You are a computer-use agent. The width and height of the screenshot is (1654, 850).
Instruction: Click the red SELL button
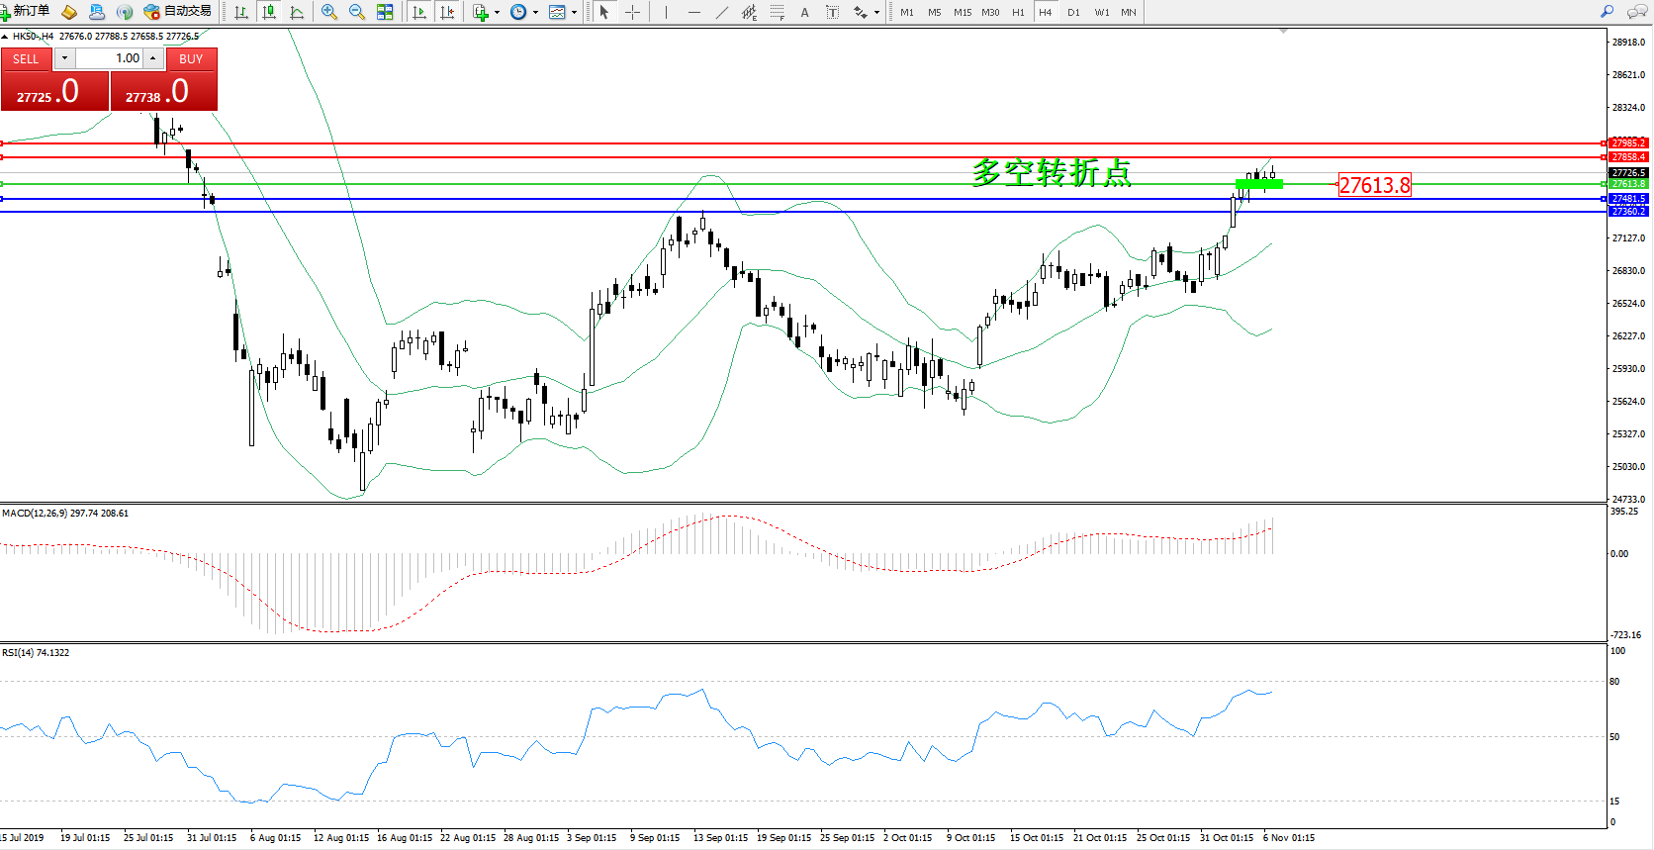click(26, 59)
